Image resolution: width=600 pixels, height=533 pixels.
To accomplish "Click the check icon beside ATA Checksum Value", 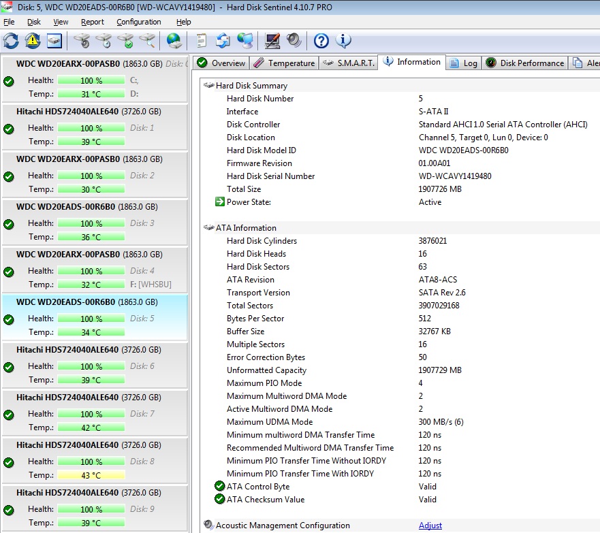I will pyautogui.click(x=220, y=499).
